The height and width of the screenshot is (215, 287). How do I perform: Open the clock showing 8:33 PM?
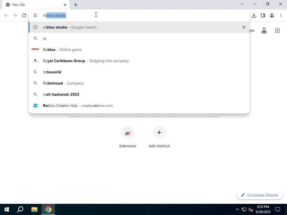tap(263, 209)
